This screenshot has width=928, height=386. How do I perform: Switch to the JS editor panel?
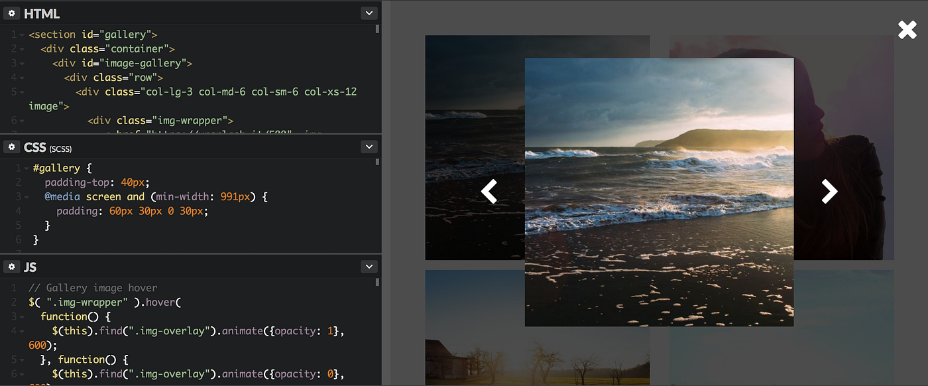coord(29,267)
